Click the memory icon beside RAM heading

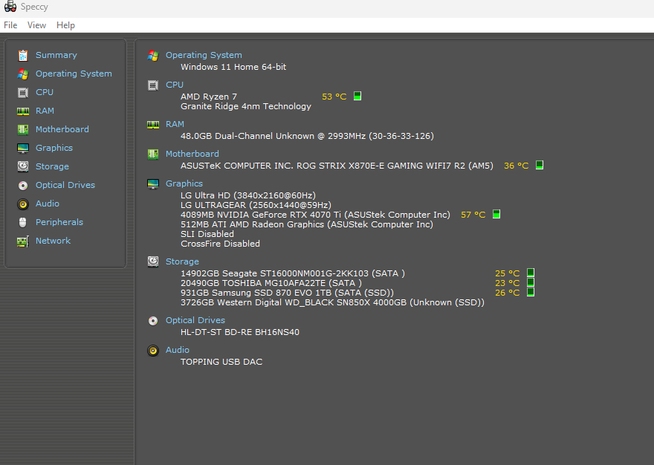coord(153,125)
